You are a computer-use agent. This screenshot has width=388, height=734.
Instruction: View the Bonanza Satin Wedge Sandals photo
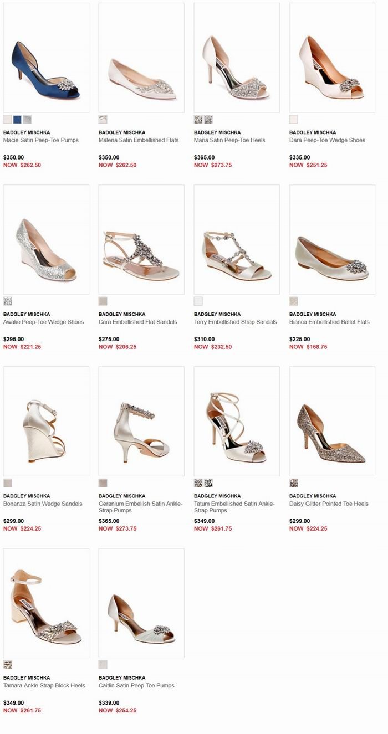pos(46,421)
